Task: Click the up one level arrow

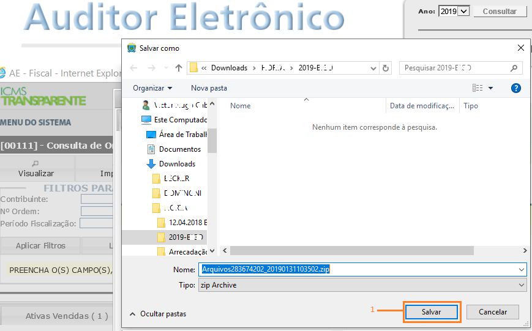Action: click(178, 68)
